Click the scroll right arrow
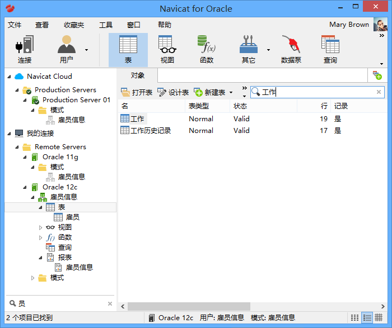Screen dimensions: 392x328 pyautogui.click(x=382, y=306)
